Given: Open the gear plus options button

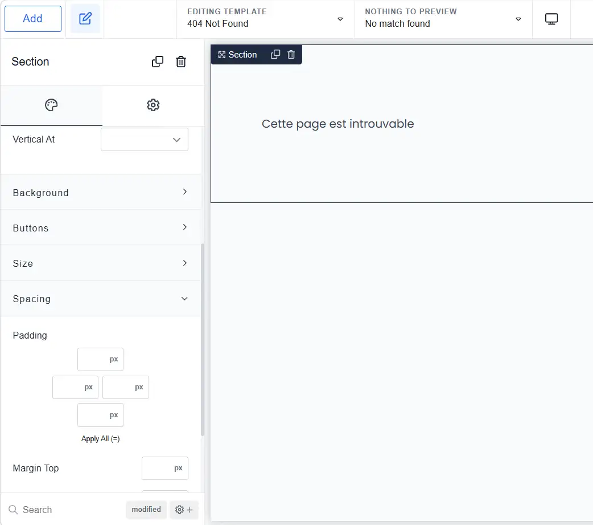Looking at the screenshot, I should click(184, 510).
